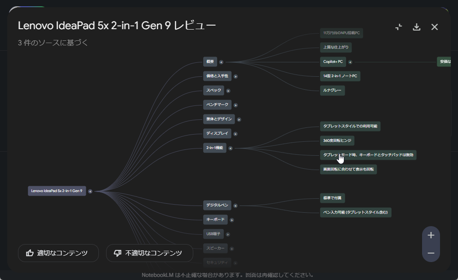Open the タブレットスタイルでの利用可能 node
The height and width of the screenshot is (280, 458).
350,126
